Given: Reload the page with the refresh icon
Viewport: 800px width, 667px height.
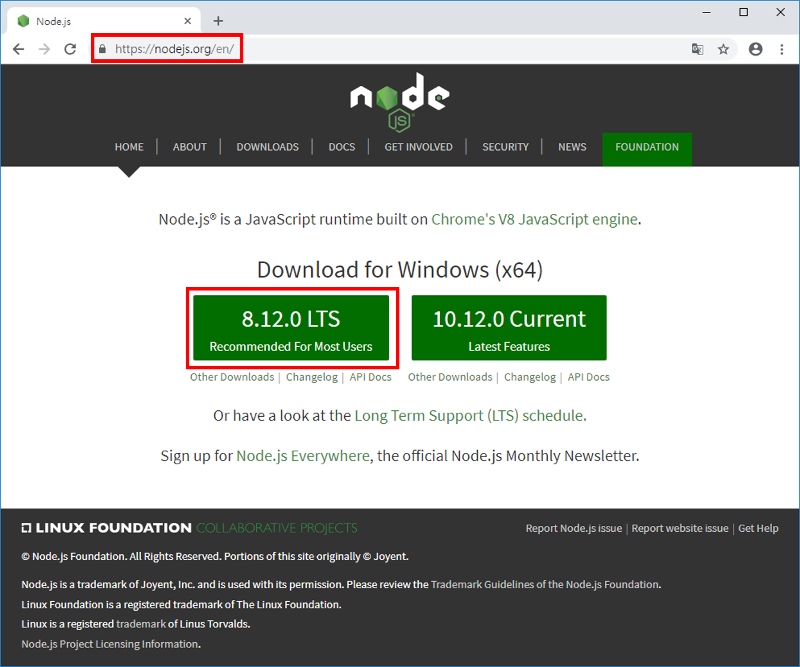Looking at the screenshot, I should pyautogui.click(x=70, y=49).
